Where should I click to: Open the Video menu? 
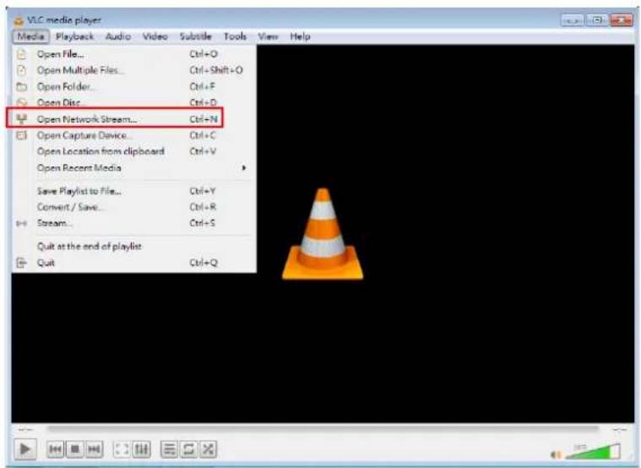155,36
